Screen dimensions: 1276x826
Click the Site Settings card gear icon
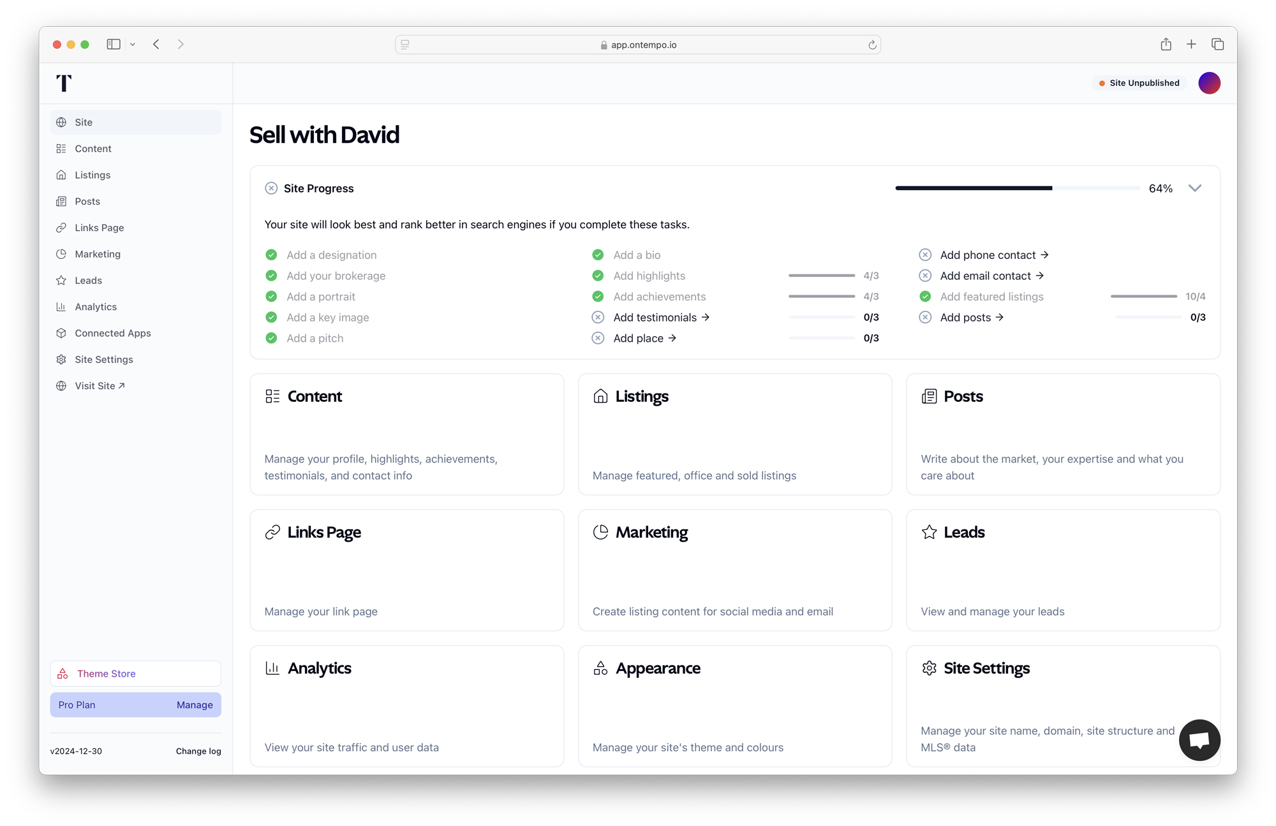point(929,668)
